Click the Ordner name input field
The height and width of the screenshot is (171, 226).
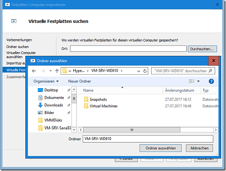point(147,139)
